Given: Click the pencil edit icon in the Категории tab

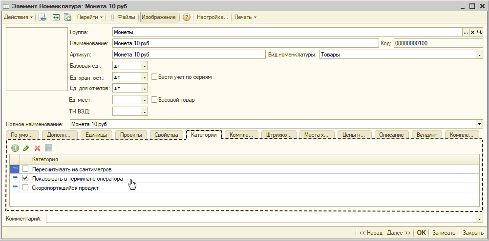Looking at the screenshot, I should click(x=26, y=148).
